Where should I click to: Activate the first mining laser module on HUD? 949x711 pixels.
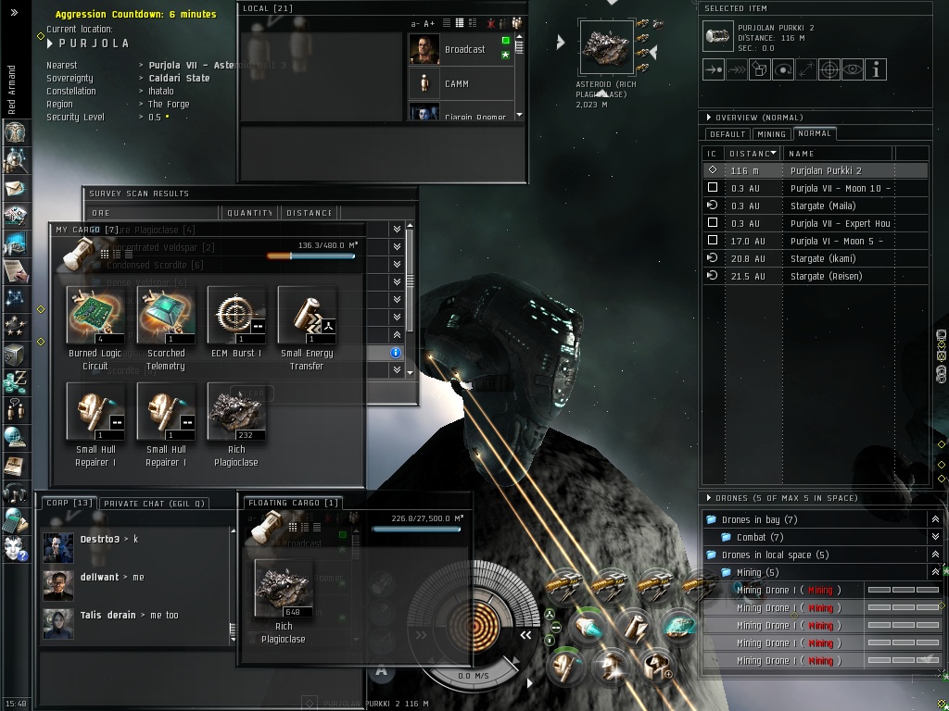click(x=565, y=585)
